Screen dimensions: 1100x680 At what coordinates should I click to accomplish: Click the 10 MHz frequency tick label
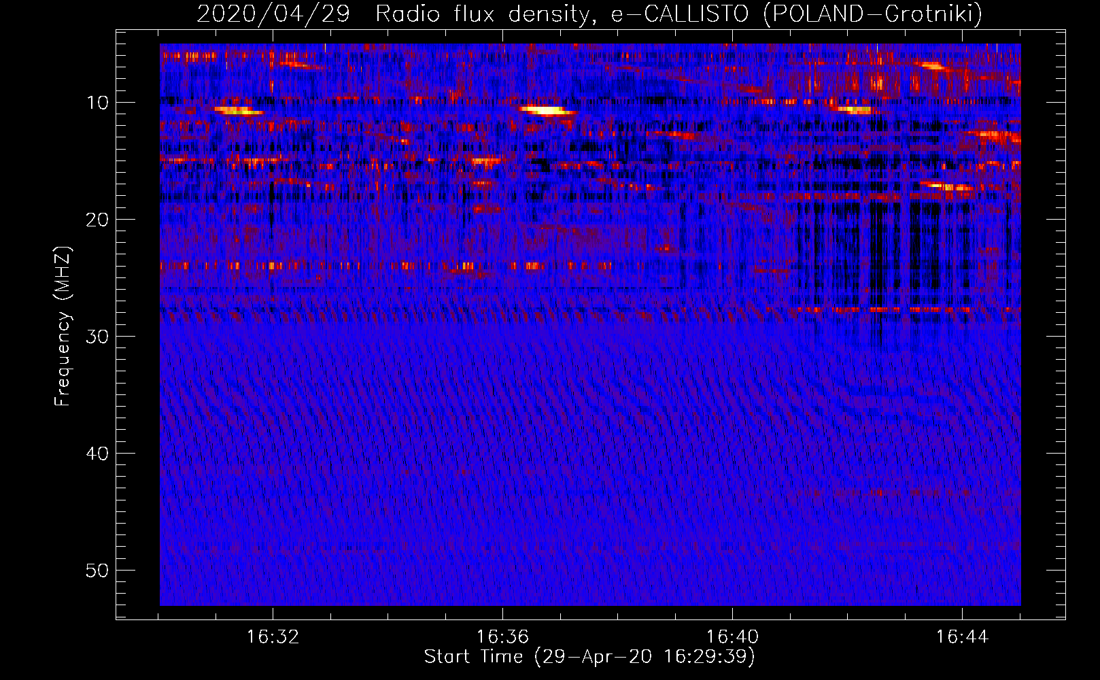click(98, 103)
